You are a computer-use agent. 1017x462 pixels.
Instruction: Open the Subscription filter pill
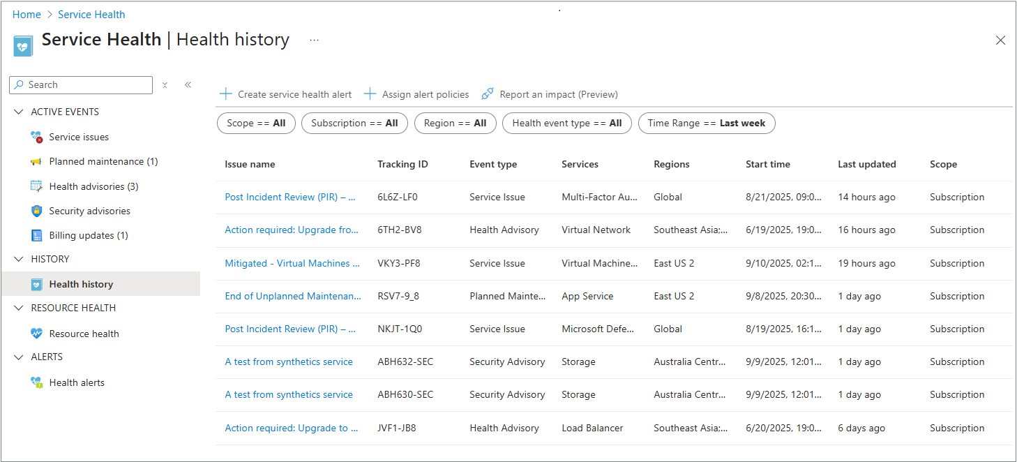tap(354, 124)
